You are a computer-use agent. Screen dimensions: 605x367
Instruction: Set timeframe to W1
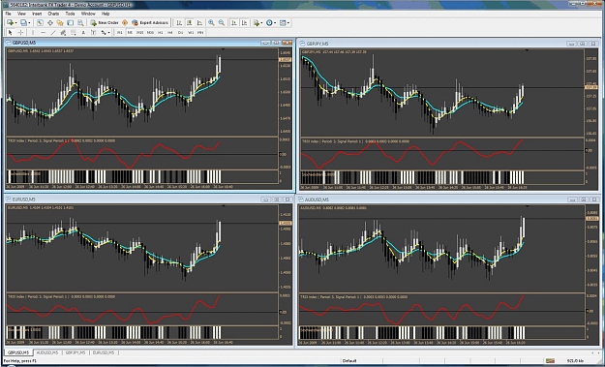coord(191,32)
